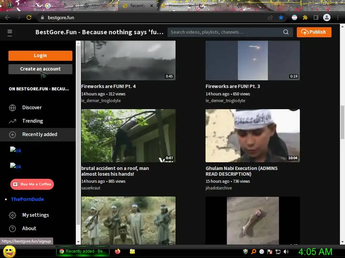Screen dimensions: 345x258
Task: Open the folder icon in the taskbar
Action: pos(132,251)
